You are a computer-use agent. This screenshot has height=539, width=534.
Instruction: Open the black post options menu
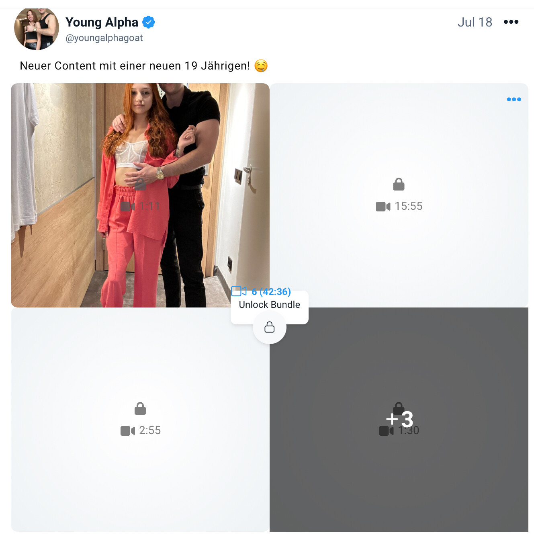click(x=511, y=22)
